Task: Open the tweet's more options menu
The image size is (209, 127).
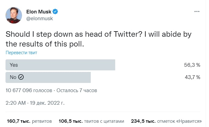Action: (197, 11)
